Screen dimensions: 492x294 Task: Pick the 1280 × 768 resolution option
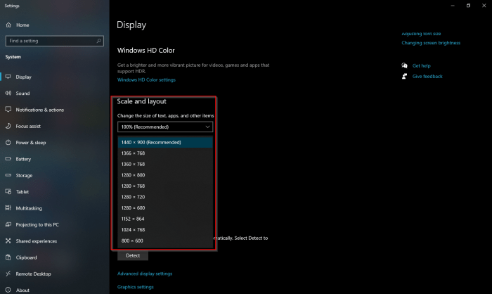point(165,186)
